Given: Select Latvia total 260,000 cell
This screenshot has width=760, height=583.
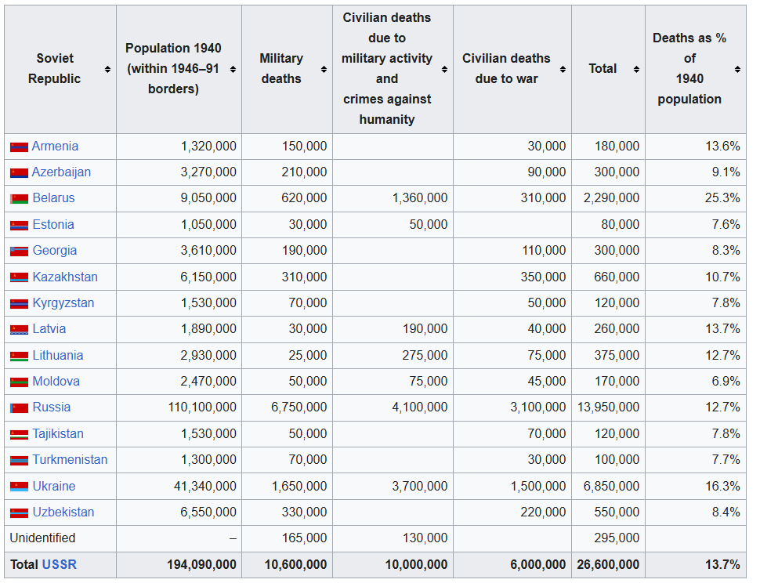Looking at the screenshot, I should [x=608, y=329].
